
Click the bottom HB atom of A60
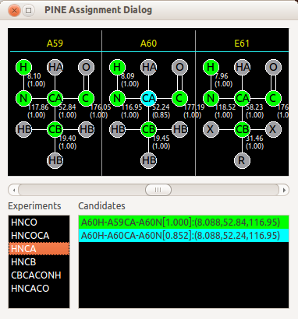pyautogui.click(x=148, y=160)
